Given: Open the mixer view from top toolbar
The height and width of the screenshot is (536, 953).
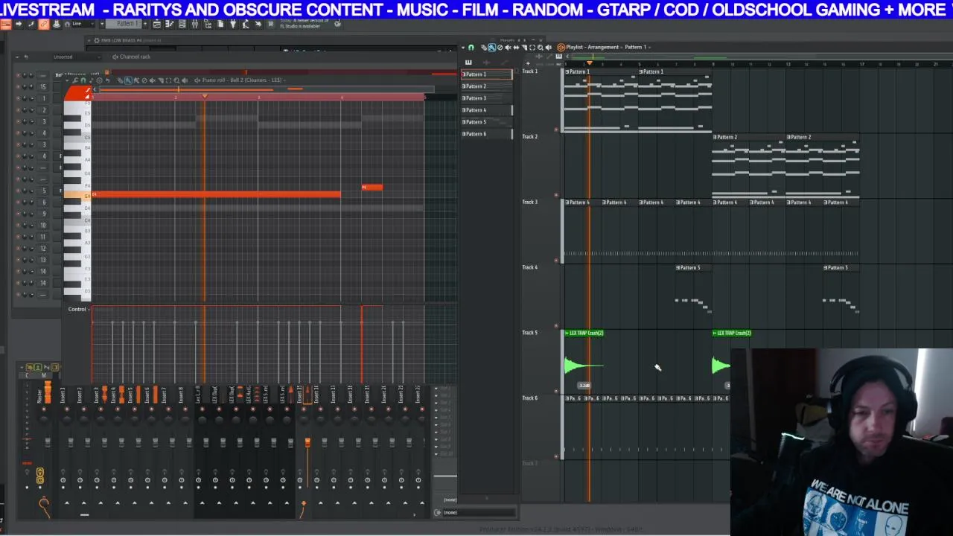Looking at the screenshot, I should click(x=195, y=25).
